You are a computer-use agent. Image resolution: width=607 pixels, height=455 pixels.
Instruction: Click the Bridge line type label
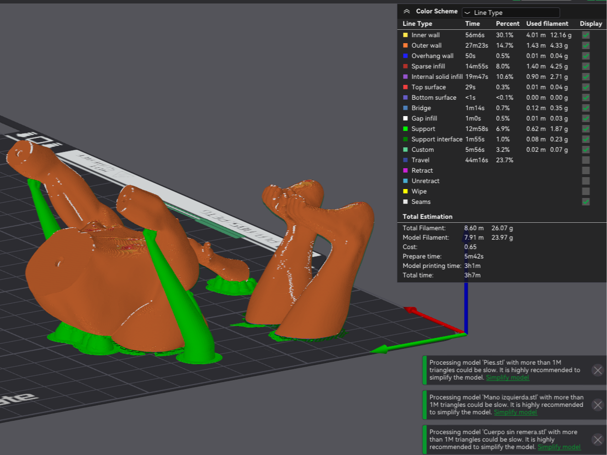(421, 108)
